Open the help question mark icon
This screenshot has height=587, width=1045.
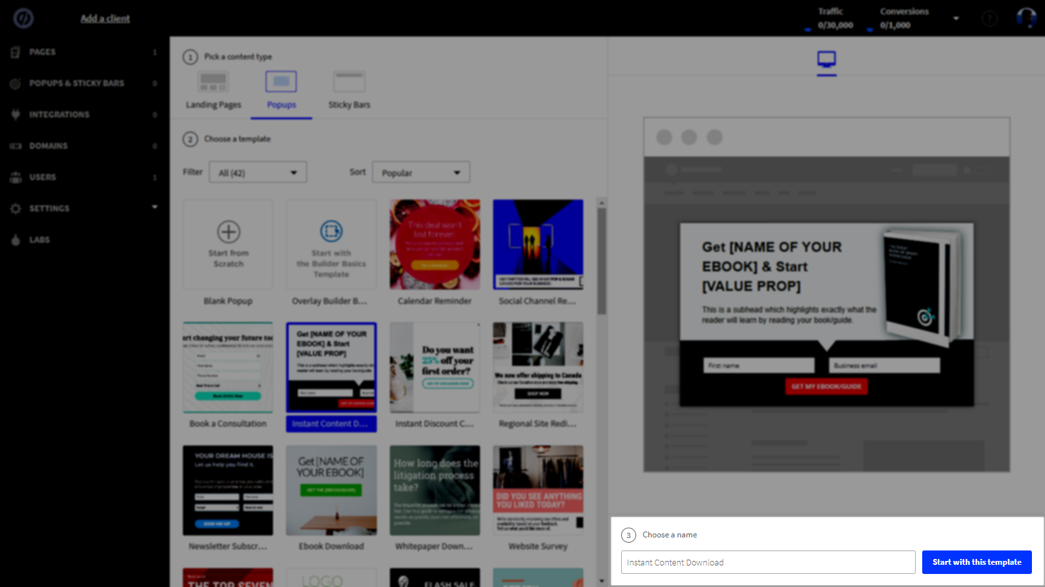[990, 18]
